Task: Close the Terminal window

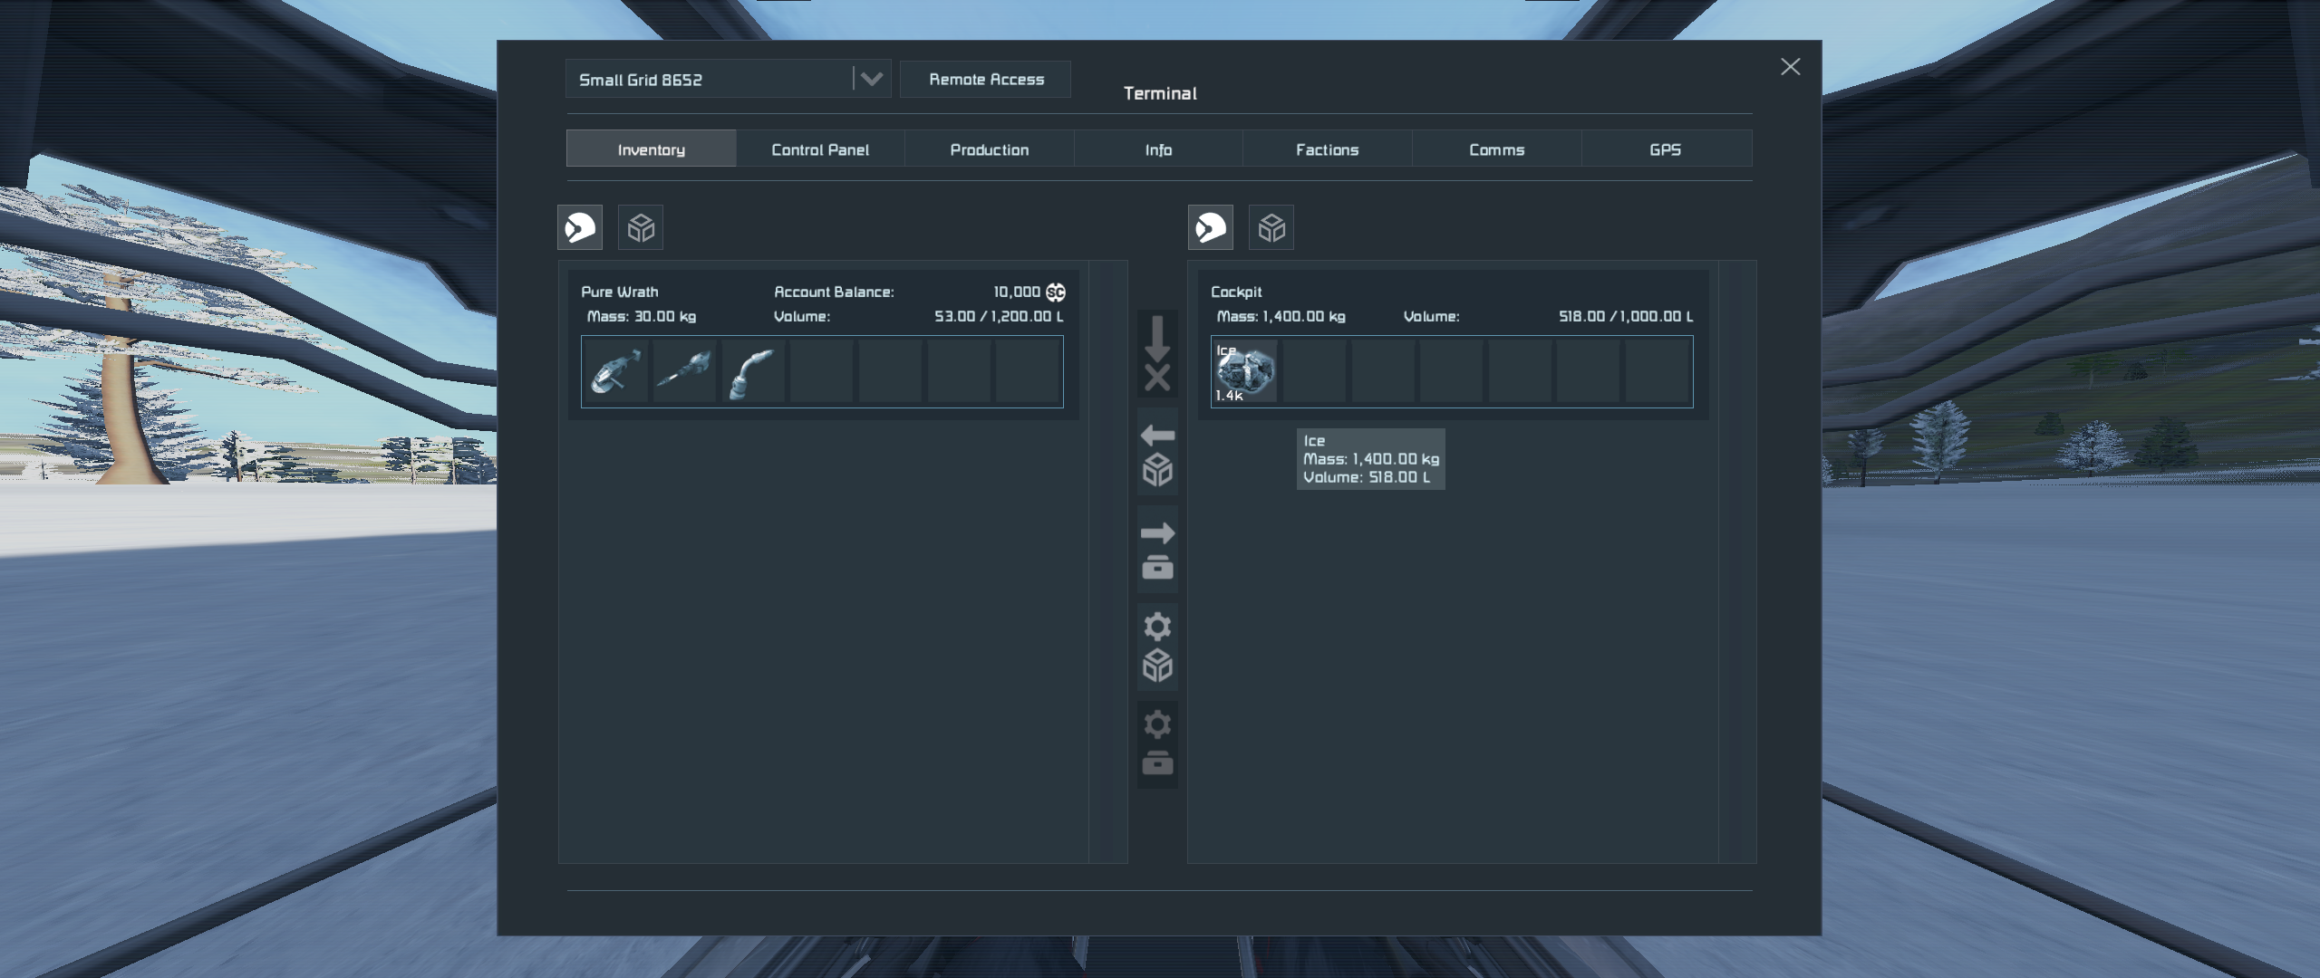Action: [x=1790, y=67]
